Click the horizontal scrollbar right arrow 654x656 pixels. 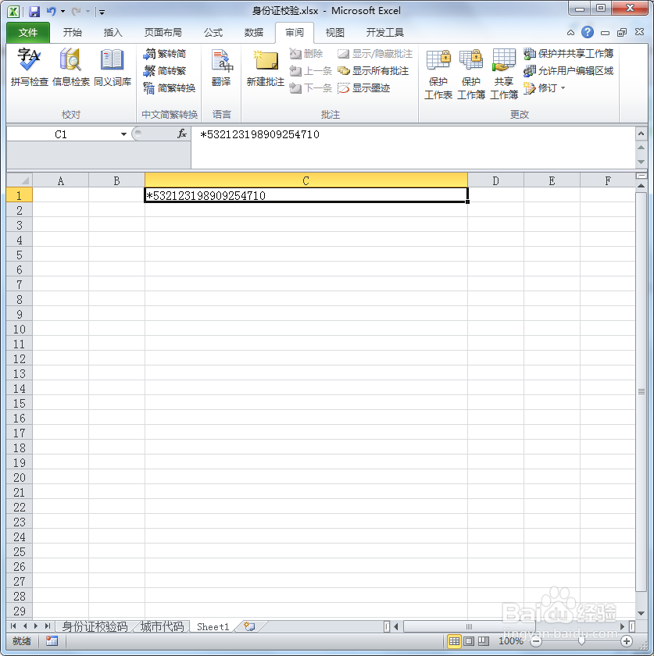click(x=622, y=626)
